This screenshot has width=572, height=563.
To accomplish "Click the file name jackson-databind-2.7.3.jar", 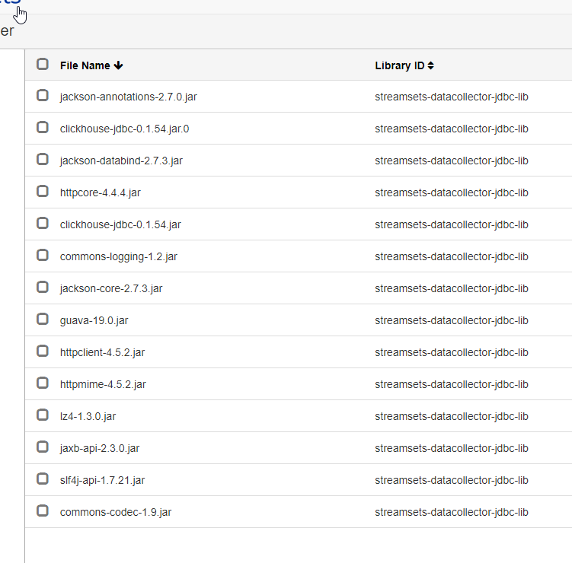I will click(x=121, y=161).
